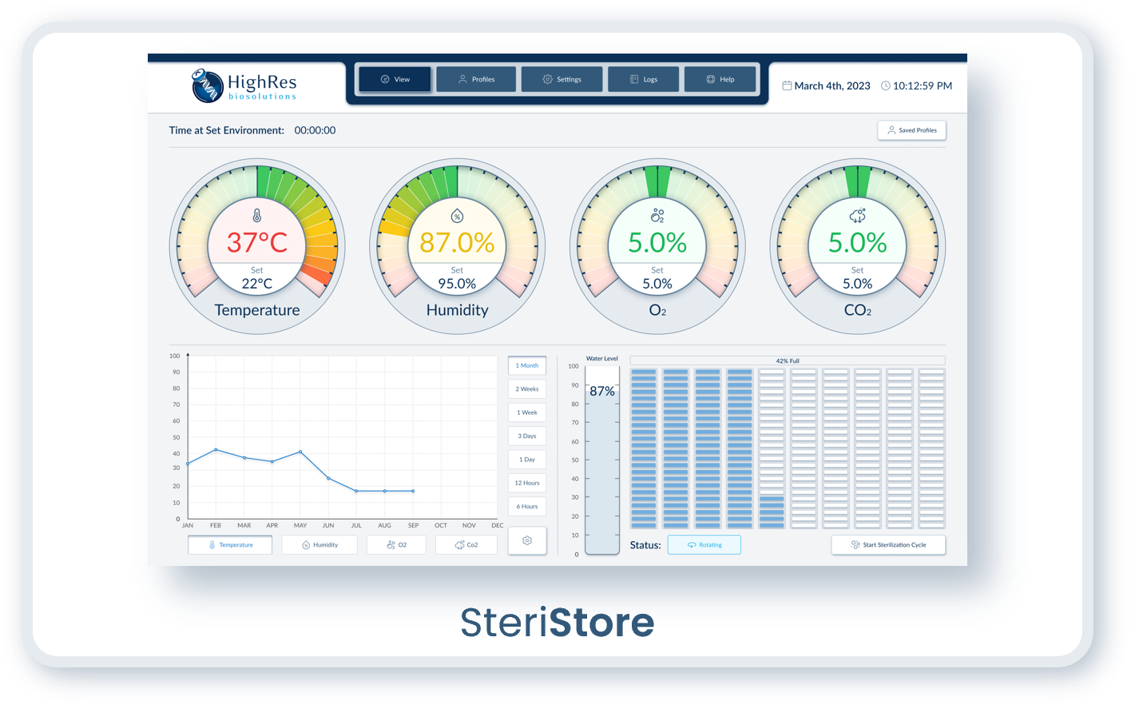Start the Sterilization Cycle

click(x=888, y=544)
